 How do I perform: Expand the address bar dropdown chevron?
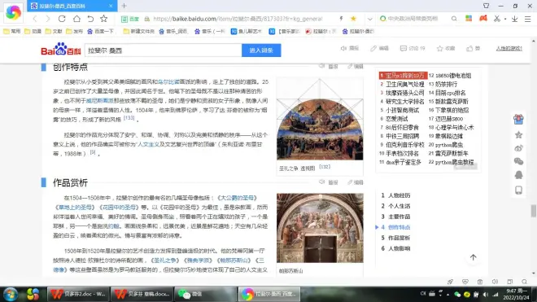coord(370,20)
